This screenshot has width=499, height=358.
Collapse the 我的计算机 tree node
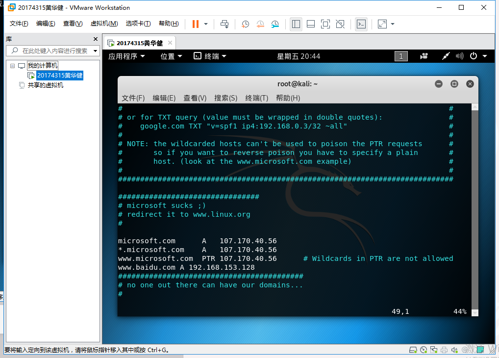[12, 66]
